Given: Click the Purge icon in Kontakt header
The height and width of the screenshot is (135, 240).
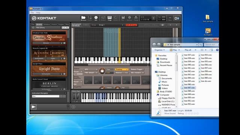Looking at the screenshot, I should point(136,18).
